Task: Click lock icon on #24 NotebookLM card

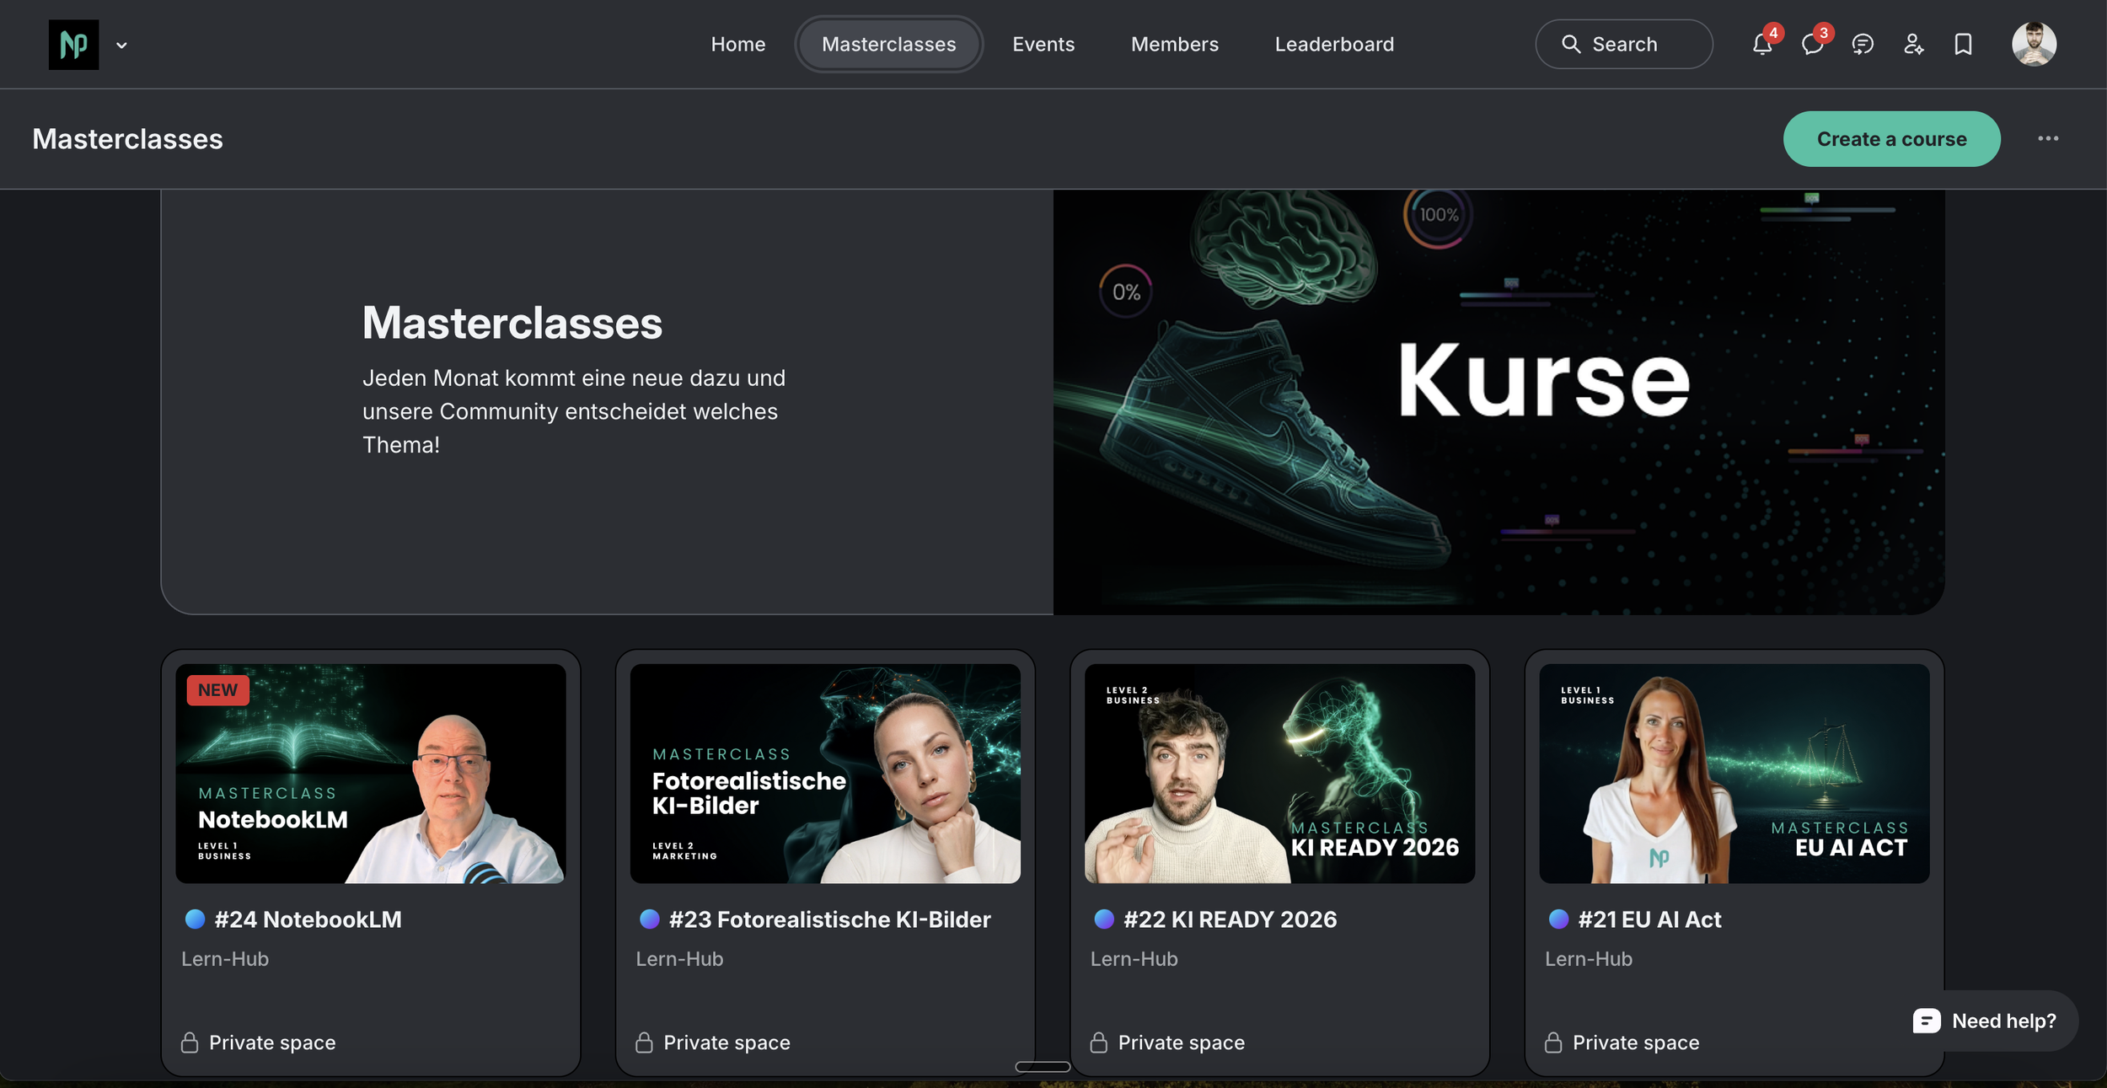Action: click(x=190, y=1042)
